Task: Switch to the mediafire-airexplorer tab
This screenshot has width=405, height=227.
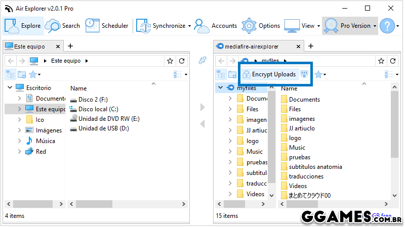Action: pos(256,47)
